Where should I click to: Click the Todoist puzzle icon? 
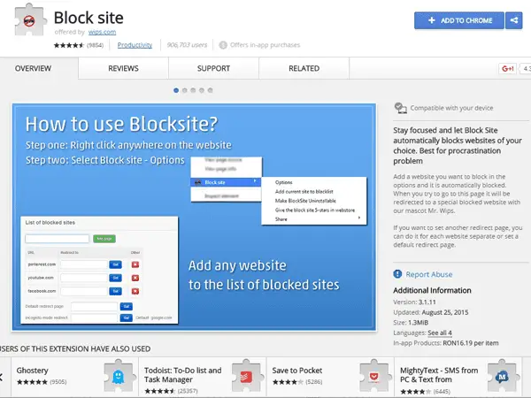(246, 376)
